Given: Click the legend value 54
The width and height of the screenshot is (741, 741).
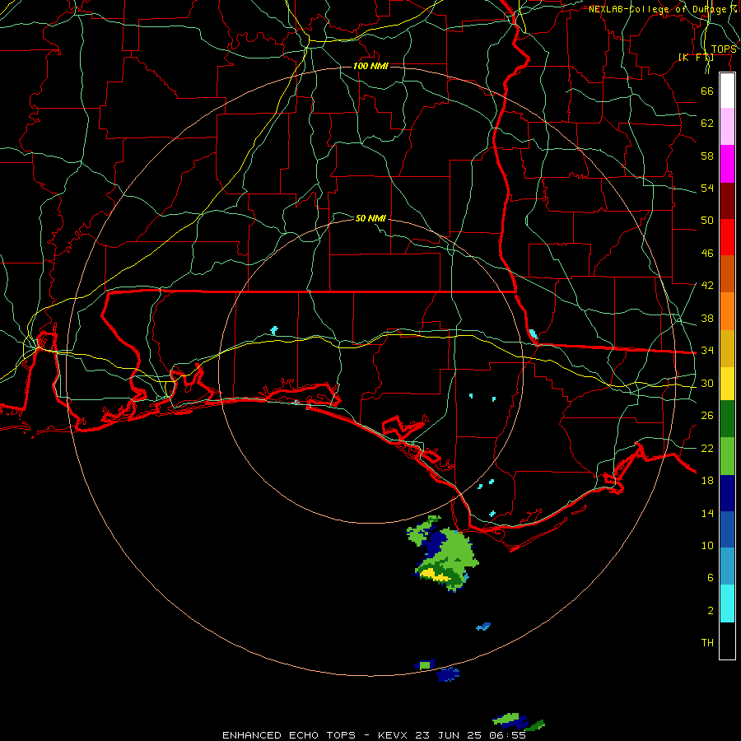Looking at the screenshot, I should click(707, 188).
